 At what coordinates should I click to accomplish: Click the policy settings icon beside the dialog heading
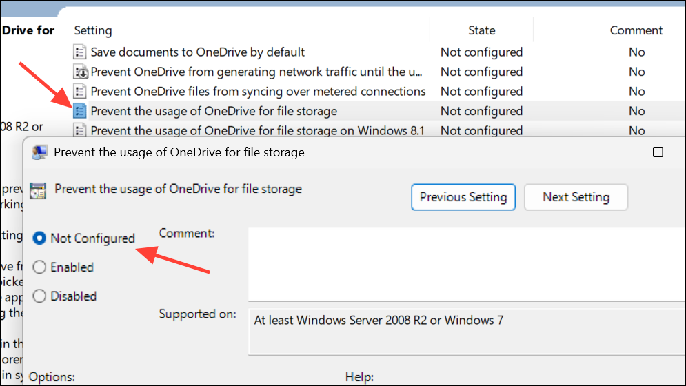click(x=38, y=190)
